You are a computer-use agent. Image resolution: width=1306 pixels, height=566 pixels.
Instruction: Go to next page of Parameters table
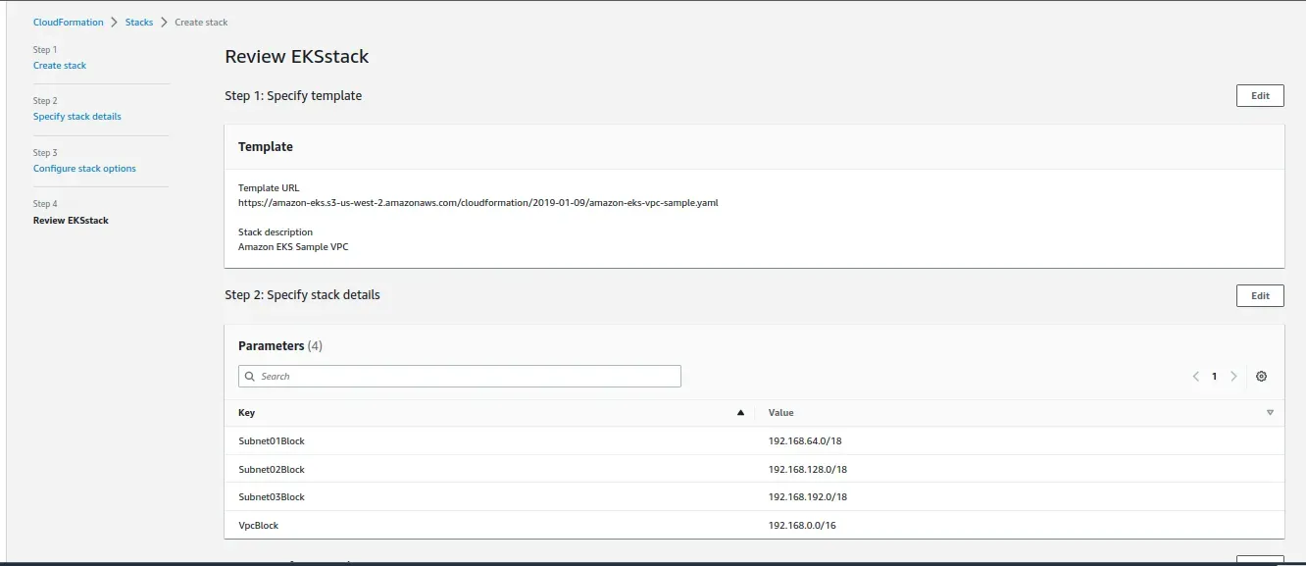(x=1233, y=377)
